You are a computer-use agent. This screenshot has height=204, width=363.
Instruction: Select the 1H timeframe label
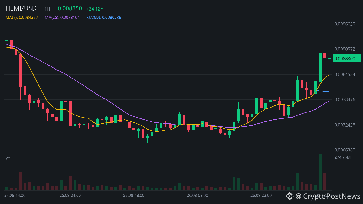click(47, 9)
